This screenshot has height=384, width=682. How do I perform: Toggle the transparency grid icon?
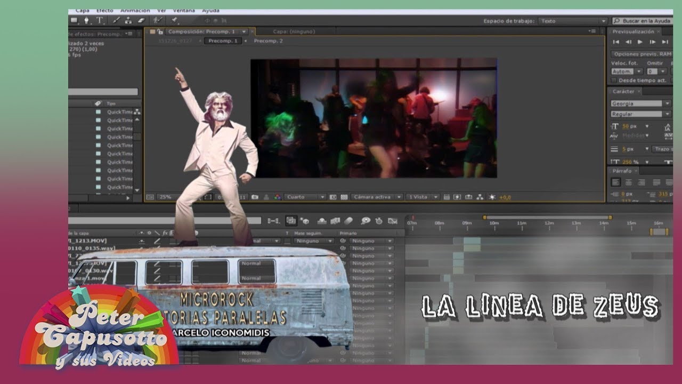pyautogui.click(x=344, y=197)
